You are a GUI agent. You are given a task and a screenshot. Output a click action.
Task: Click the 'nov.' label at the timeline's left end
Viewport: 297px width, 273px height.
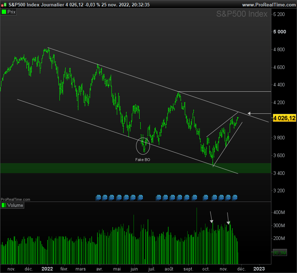pos(11,269)
